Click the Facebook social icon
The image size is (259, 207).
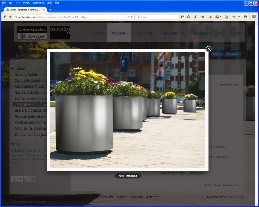[x=14, y=179]
